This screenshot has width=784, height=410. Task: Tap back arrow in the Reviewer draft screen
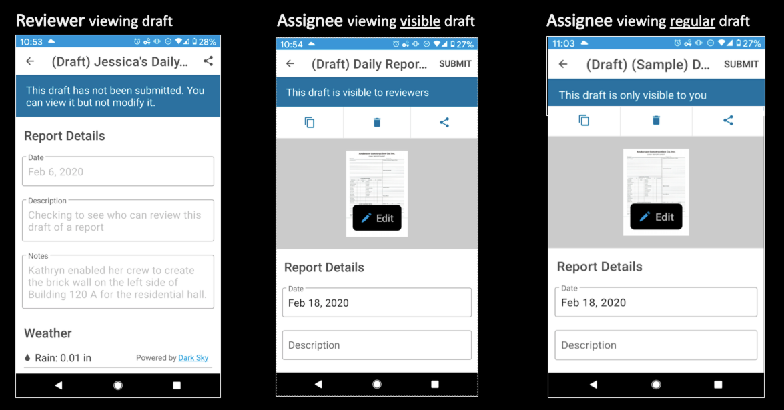point(30,61)
